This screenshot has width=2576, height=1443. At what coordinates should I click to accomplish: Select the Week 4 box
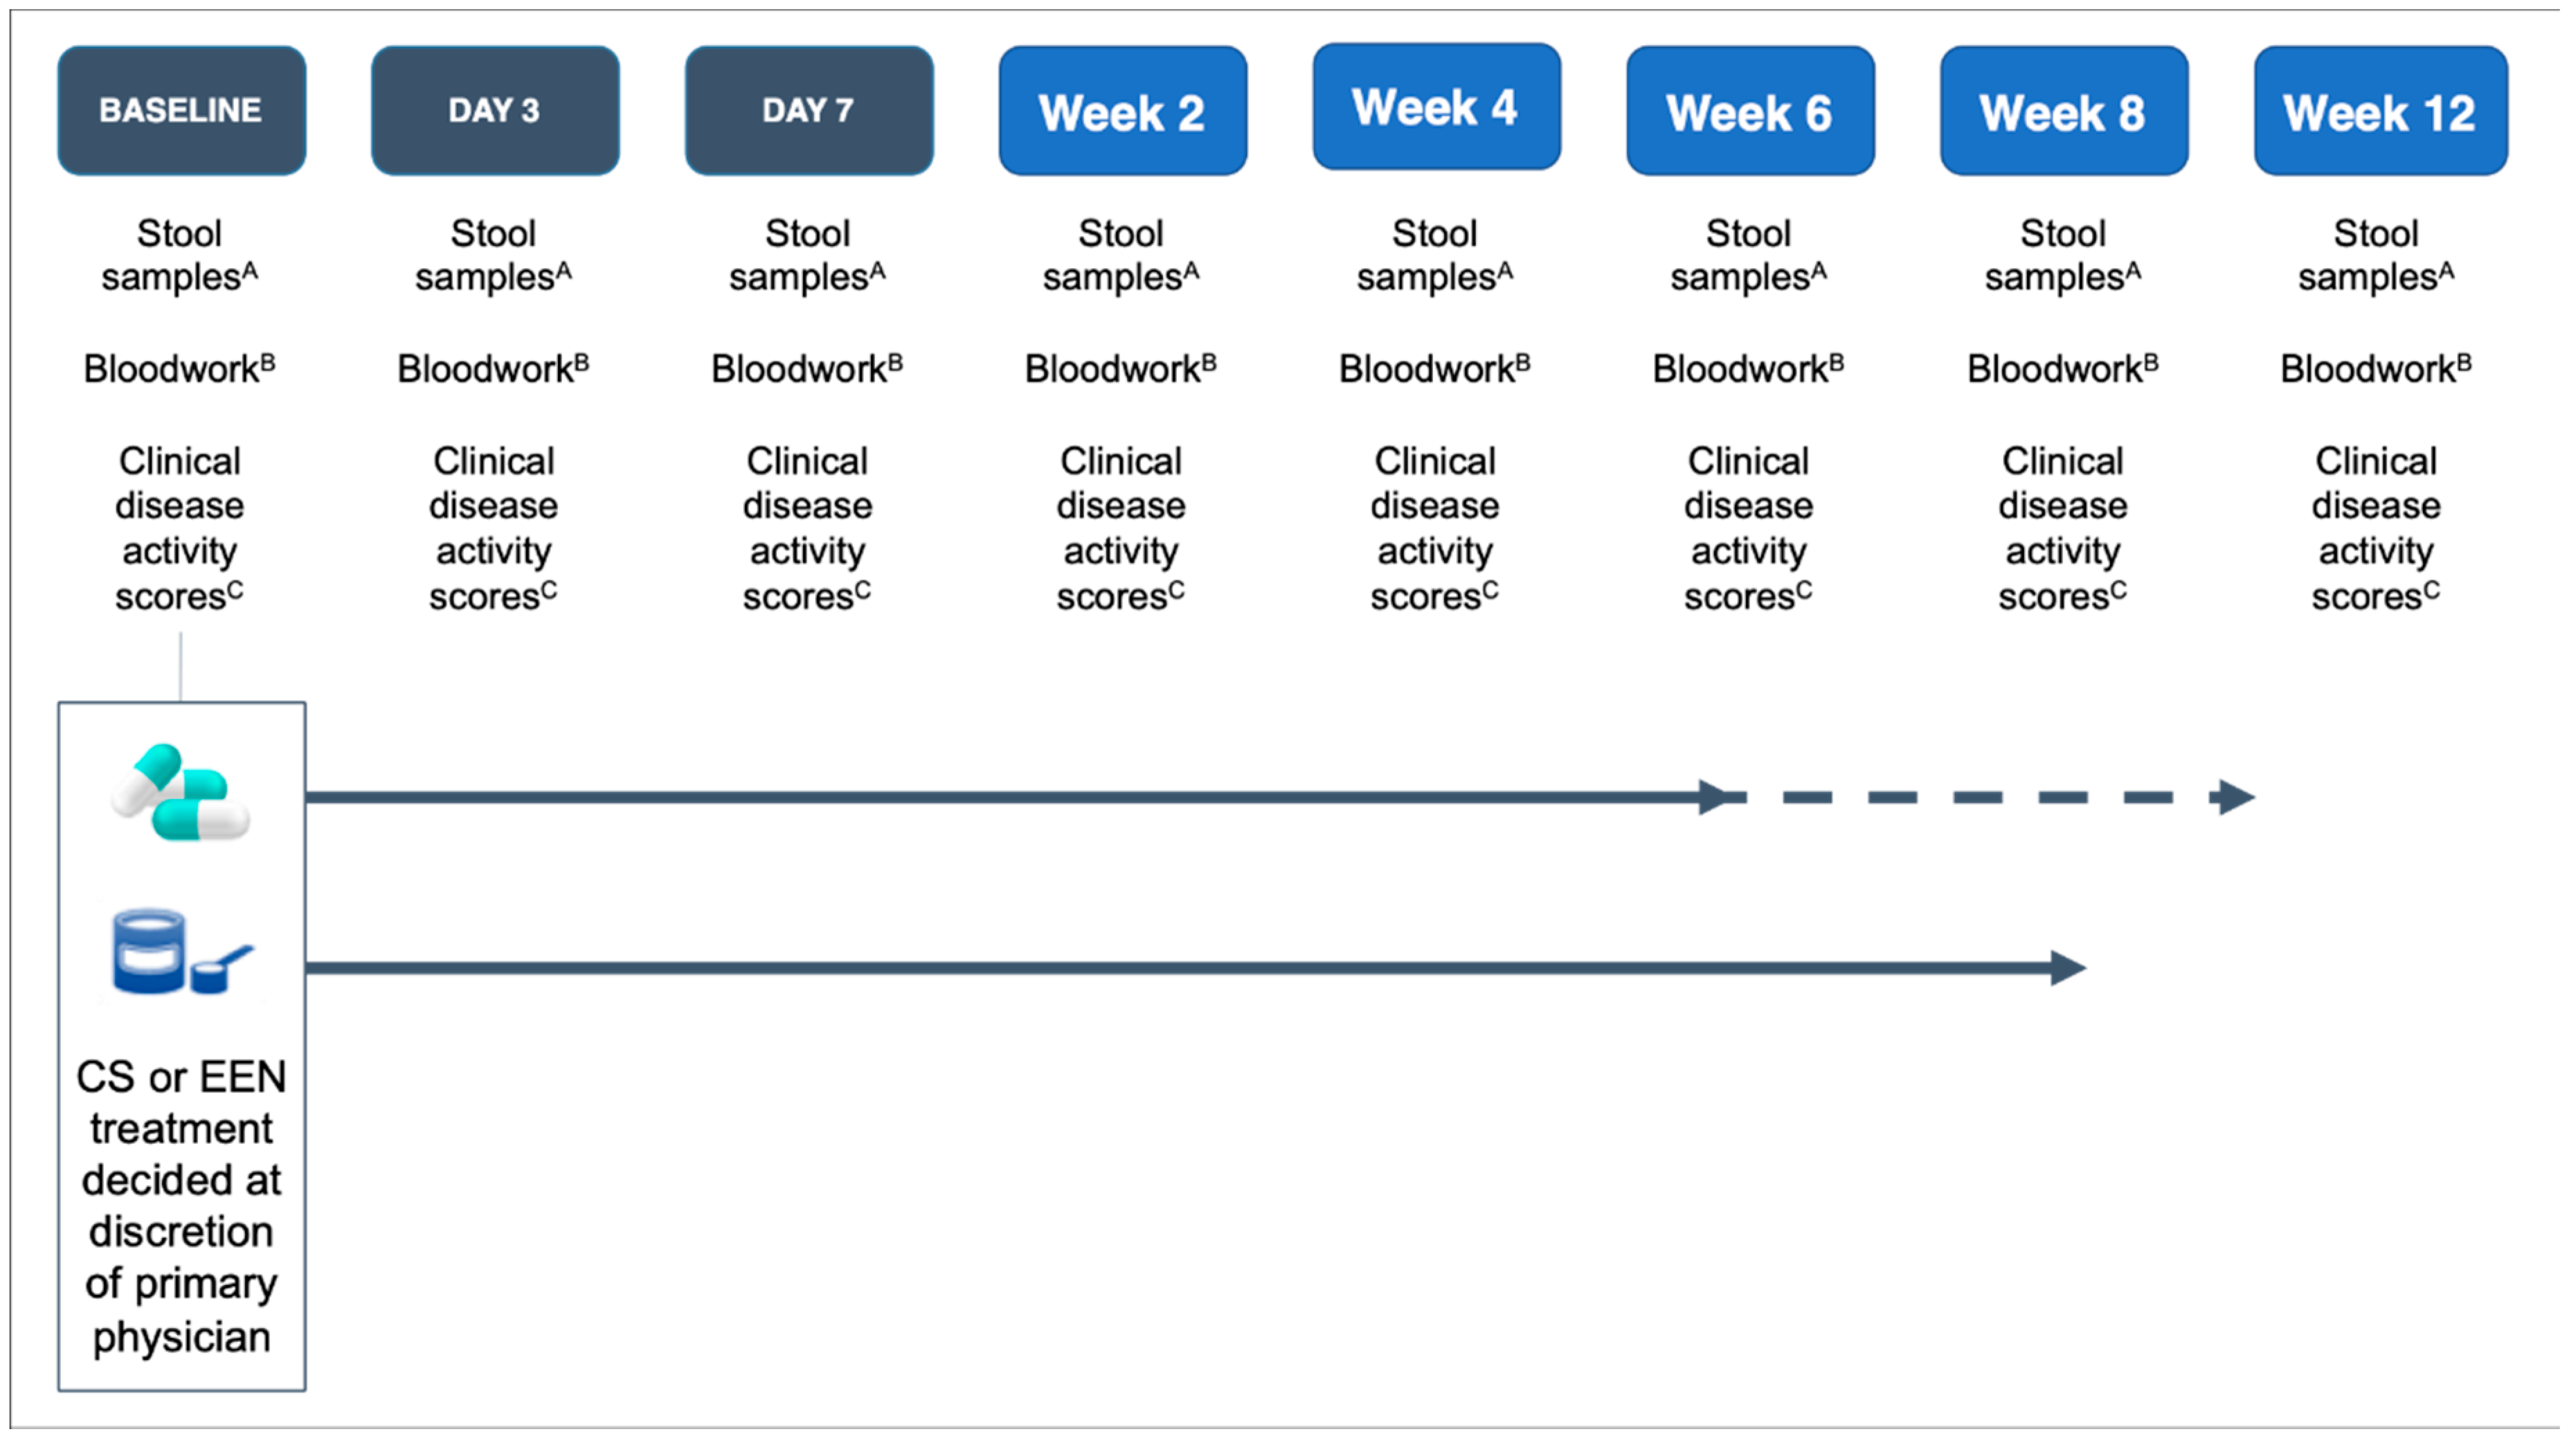[x=1436, y=106]
